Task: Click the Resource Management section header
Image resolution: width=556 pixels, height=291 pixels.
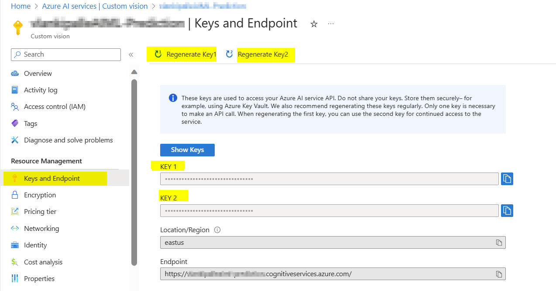Action: pyautogui.click(x=46, y=161)
